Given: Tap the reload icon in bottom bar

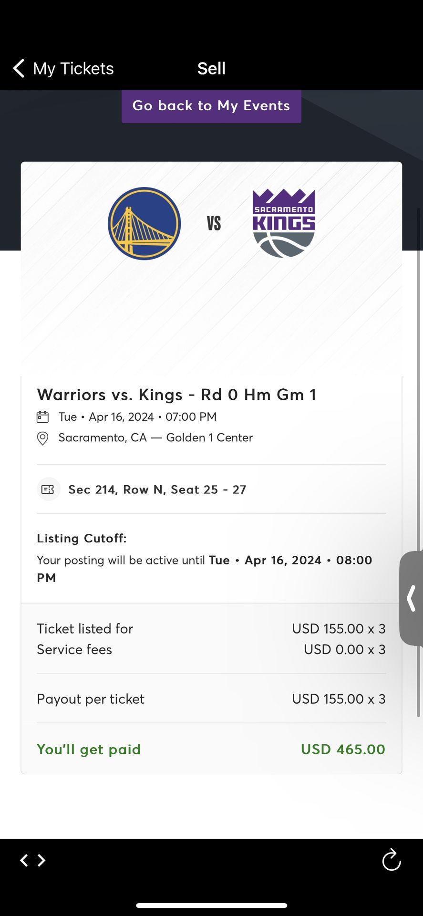Looking at the screenshot, I should click(x=392, y=860).
